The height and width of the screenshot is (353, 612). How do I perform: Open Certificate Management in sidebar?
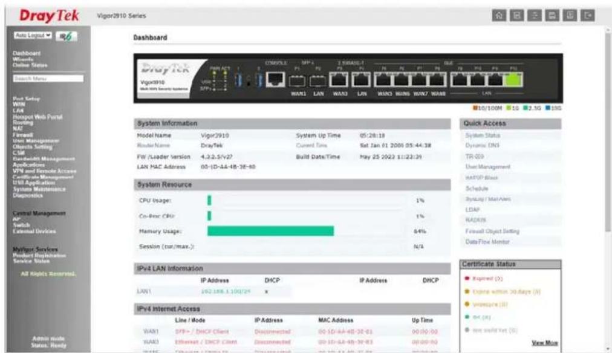(43, 176)
